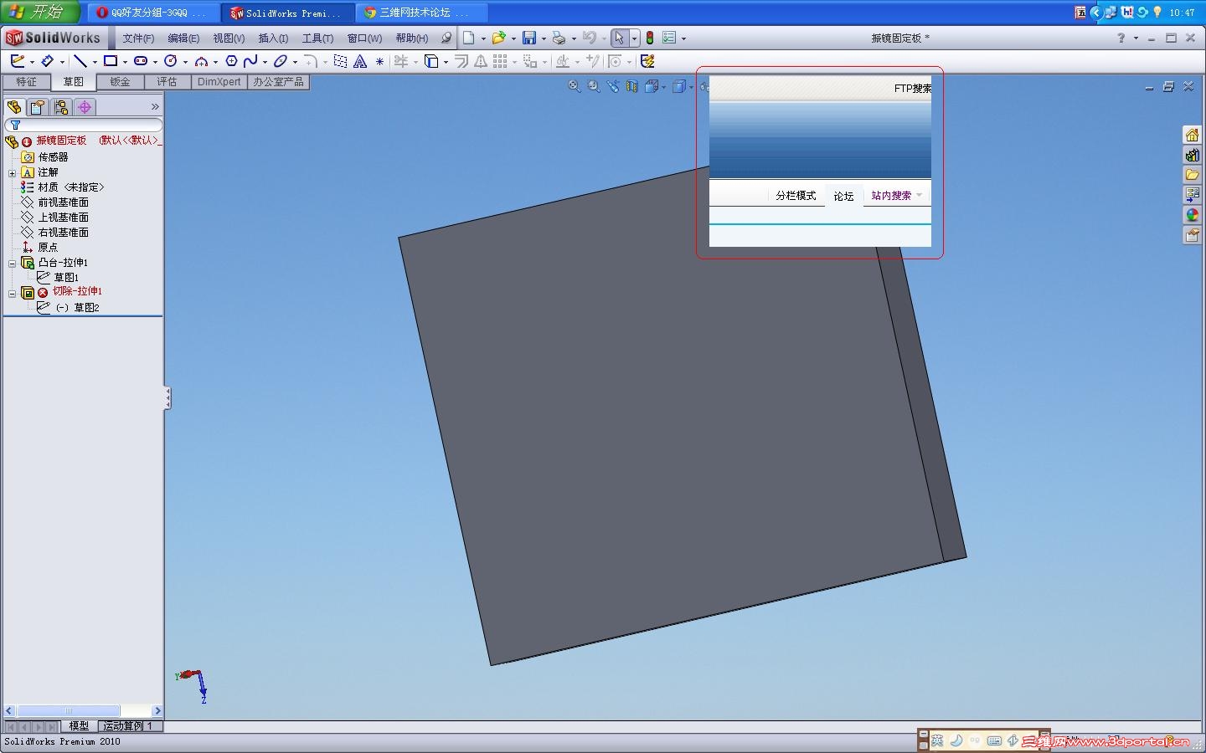Show the FeatureManager design tree tab
The height and width of the screenshot is (753, 1206).
coord(14,107)
